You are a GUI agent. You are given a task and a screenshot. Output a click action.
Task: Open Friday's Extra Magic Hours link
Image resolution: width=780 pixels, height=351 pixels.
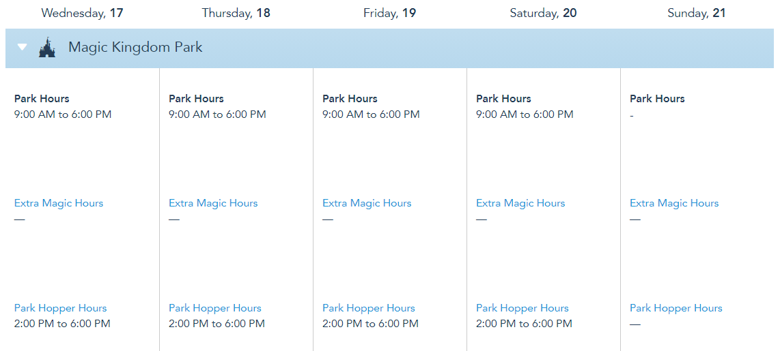click(367, 203)
